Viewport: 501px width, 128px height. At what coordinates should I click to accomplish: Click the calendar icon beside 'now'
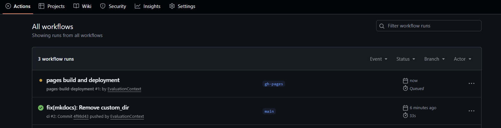pyautogui.click(x=405, y=81)
